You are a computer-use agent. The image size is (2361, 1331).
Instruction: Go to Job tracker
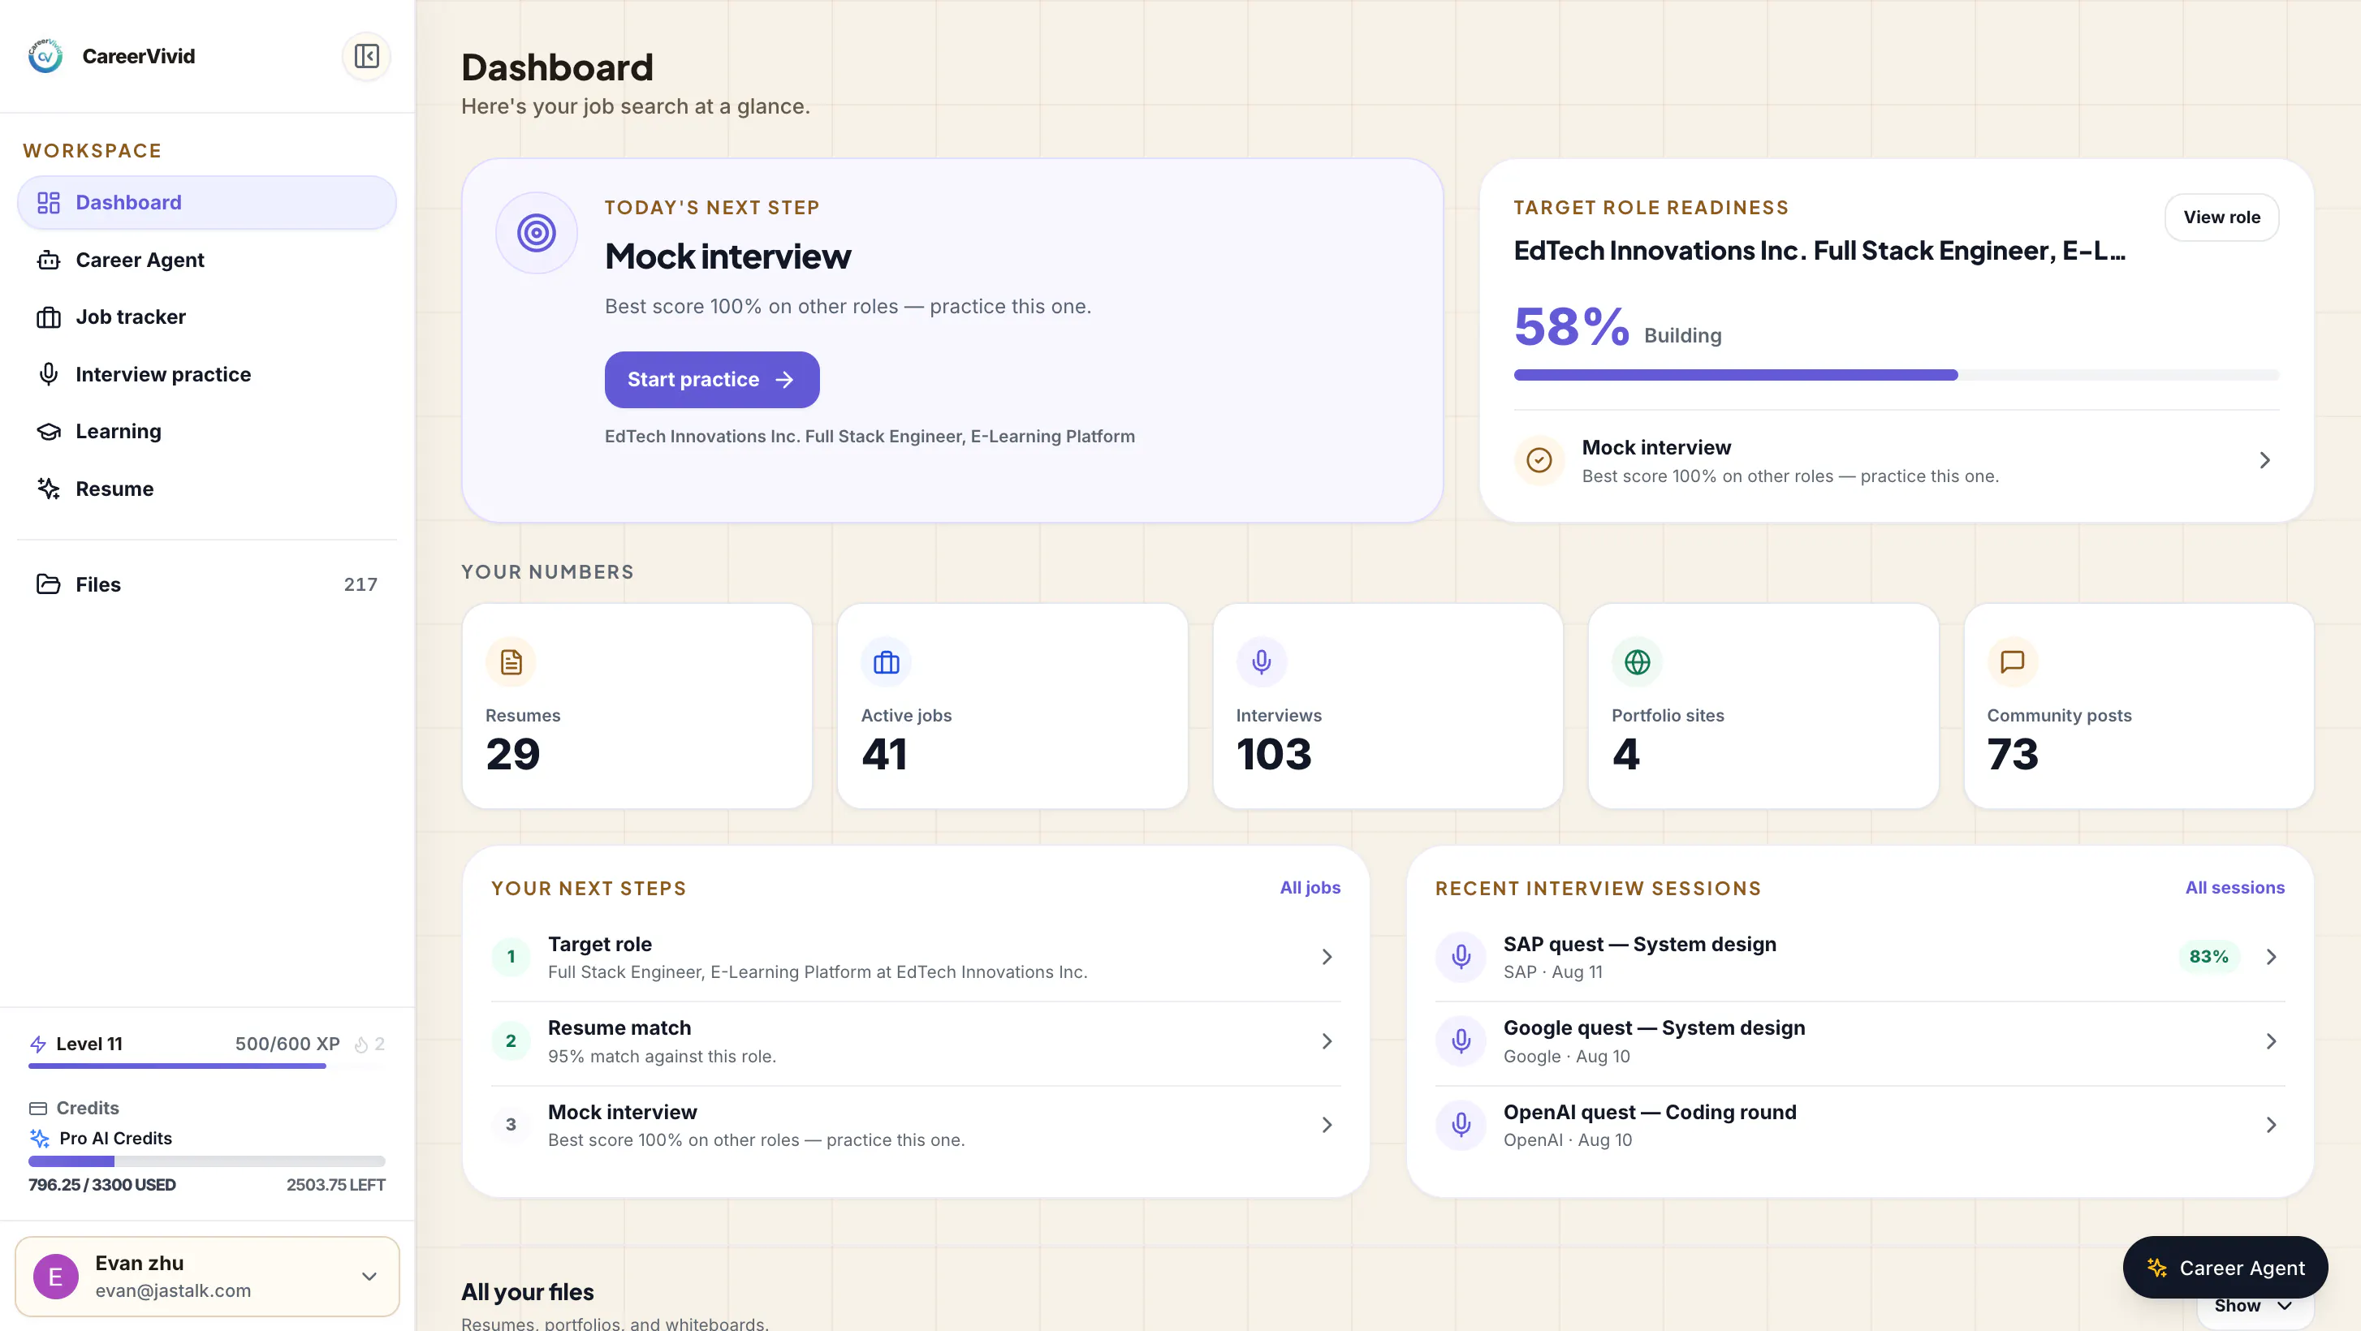click(206, 317)
